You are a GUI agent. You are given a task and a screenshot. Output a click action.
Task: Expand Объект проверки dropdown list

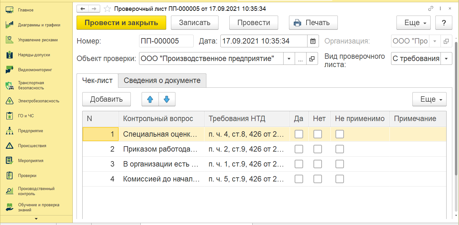tap(289, 58)
